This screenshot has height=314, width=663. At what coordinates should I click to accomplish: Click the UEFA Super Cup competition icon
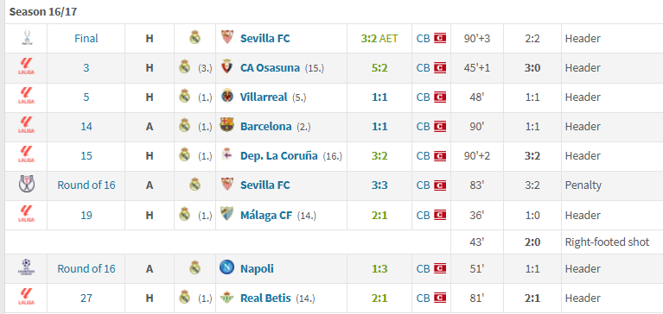click(26, 38)
